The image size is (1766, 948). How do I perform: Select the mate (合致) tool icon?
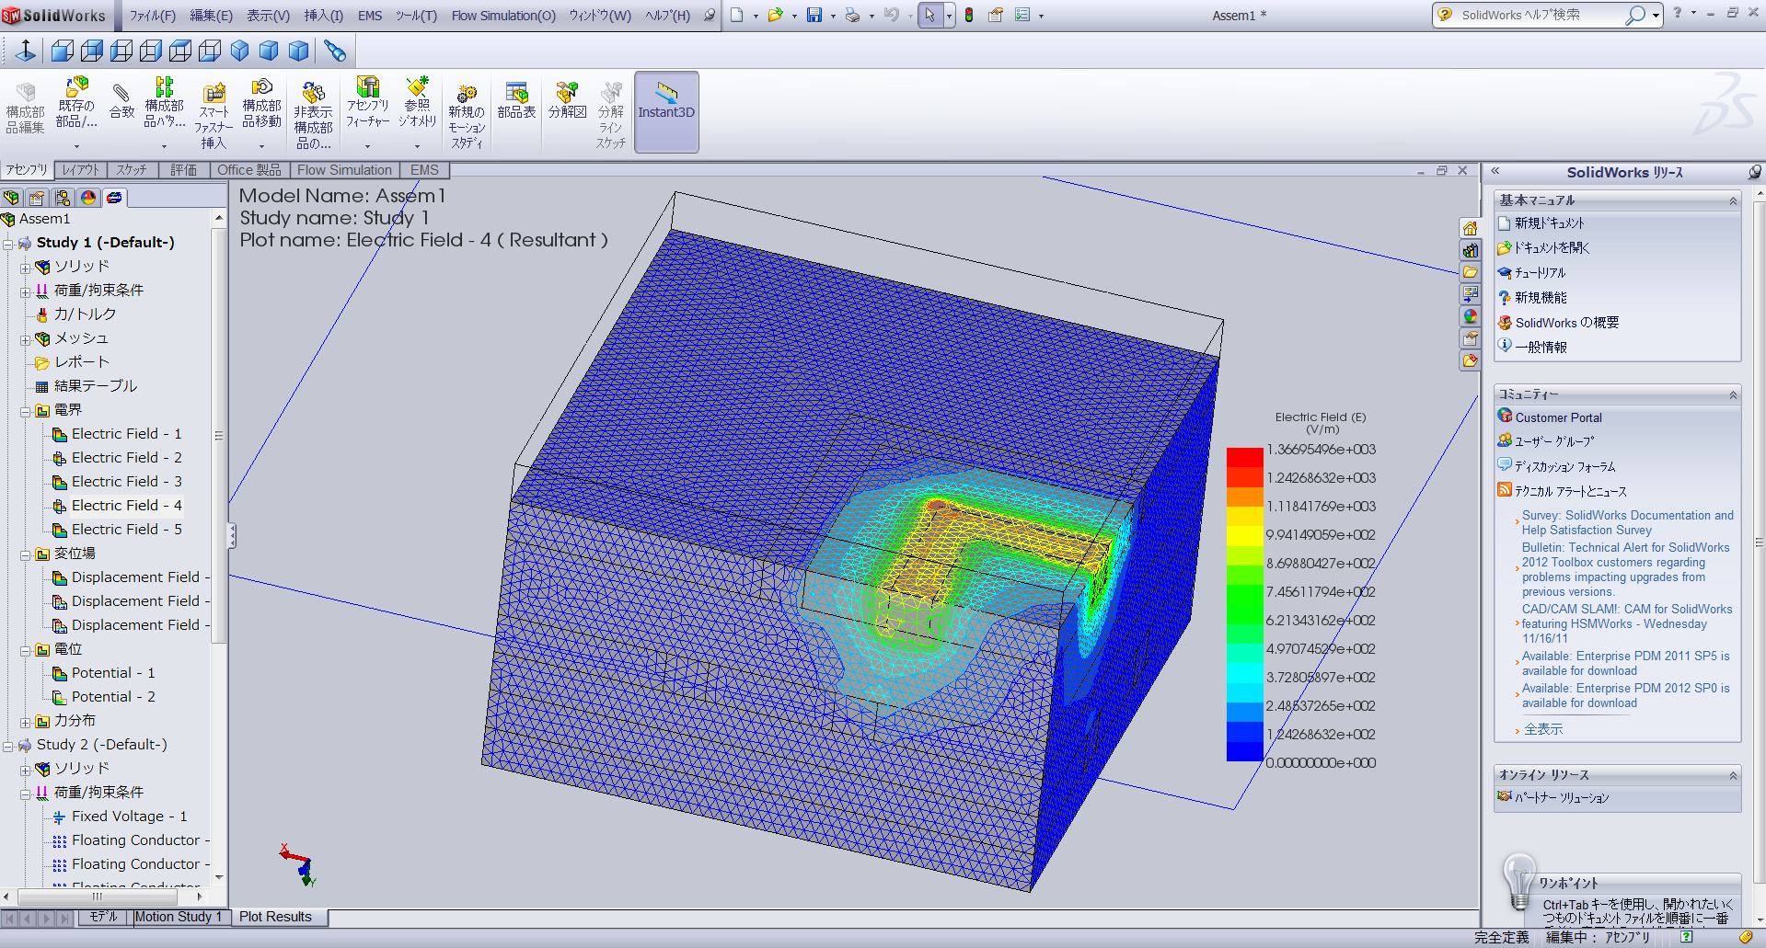(x=121, y=101)
